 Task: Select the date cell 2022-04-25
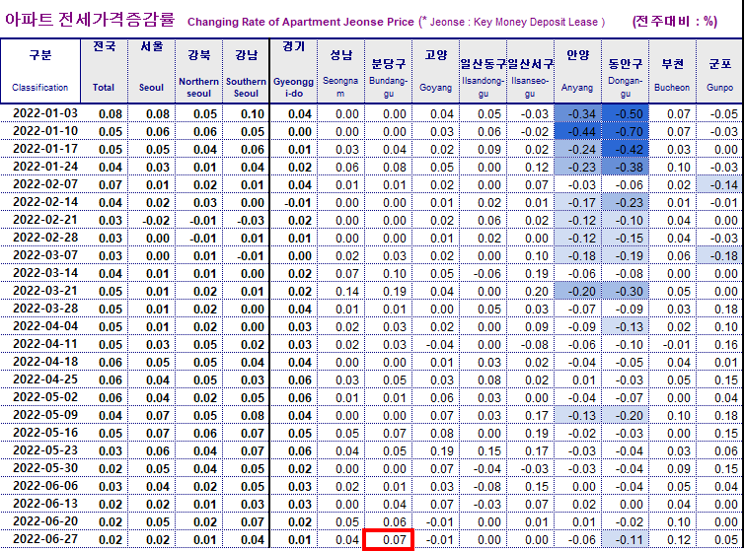click(x=45, y=379)
